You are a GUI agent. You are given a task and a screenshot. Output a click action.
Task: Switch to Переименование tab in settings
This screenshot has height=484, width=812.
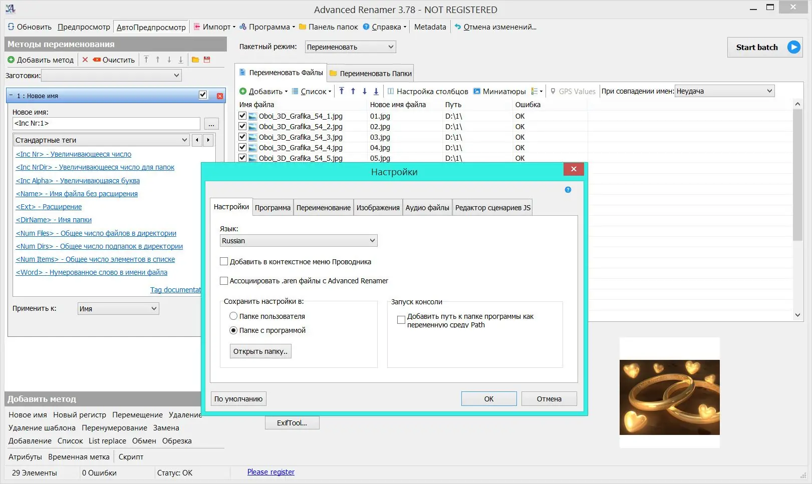tap(324, 208)
